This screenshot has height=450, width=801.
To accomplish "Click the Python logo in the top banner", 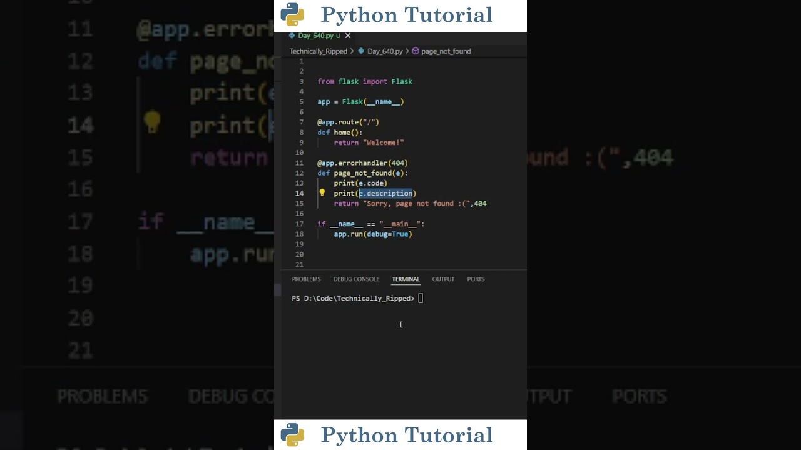I will 292,14.
